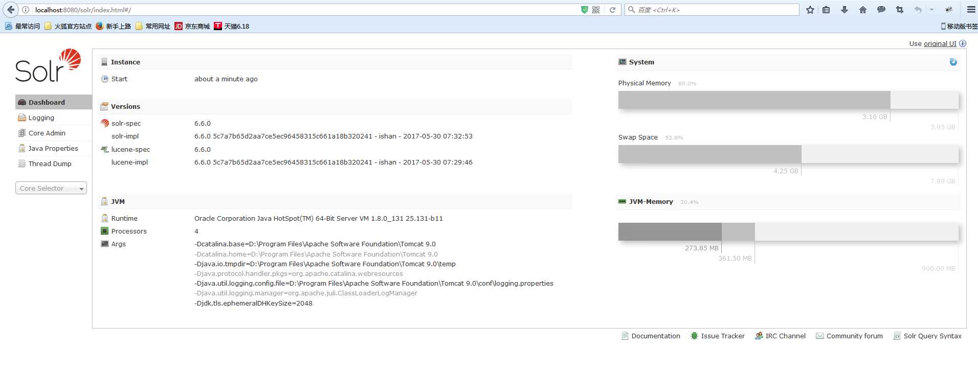Open the Documentation link
Image resolution: width=978 pixels, height=372 pixels.
[x=656, y=336]
